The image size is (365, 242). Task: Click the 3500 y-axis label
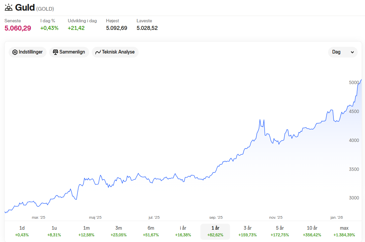(x=354, y=169)
